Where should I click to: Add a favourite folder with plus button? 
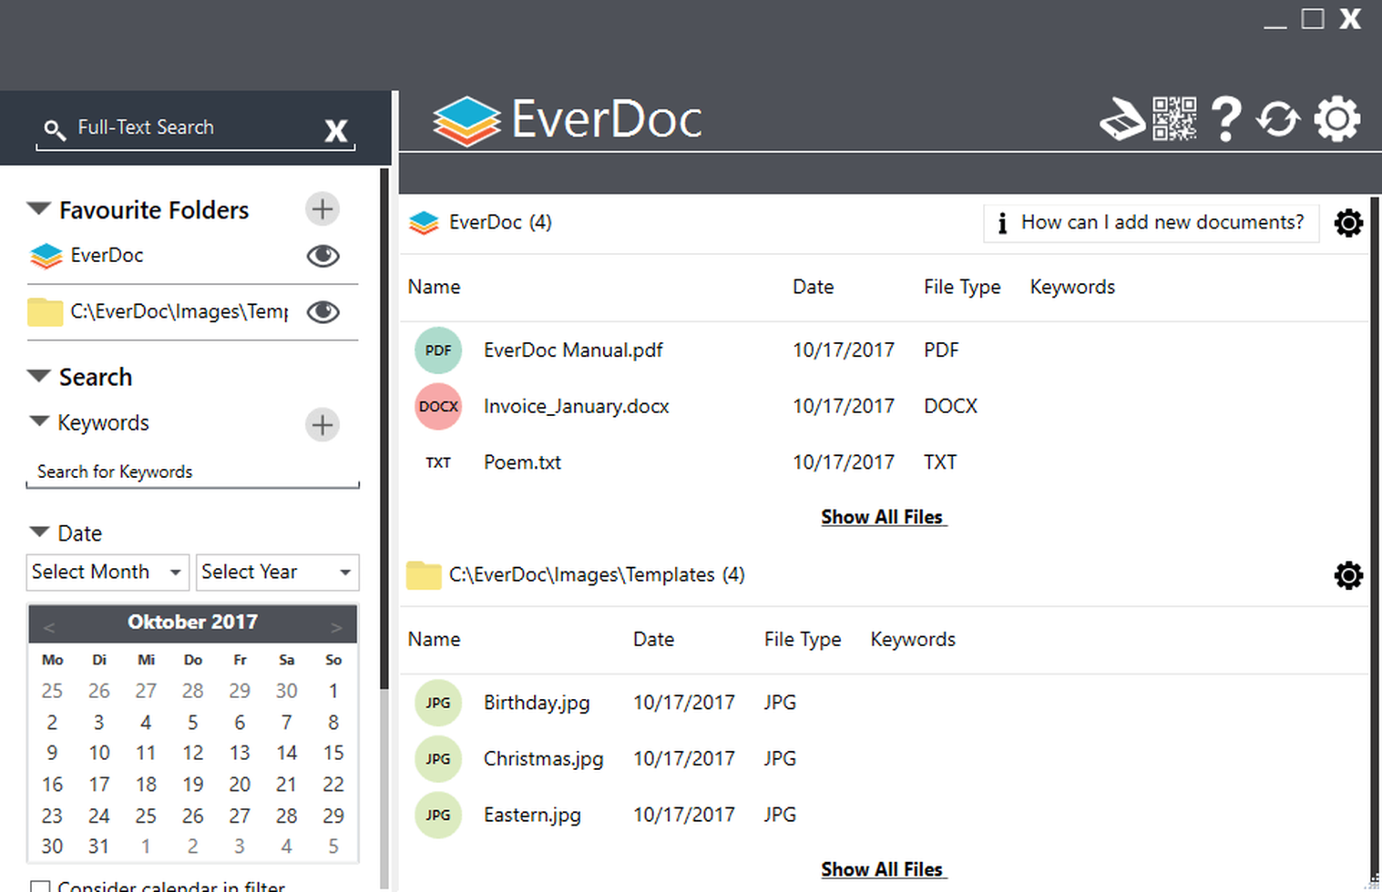coord(322,209)
